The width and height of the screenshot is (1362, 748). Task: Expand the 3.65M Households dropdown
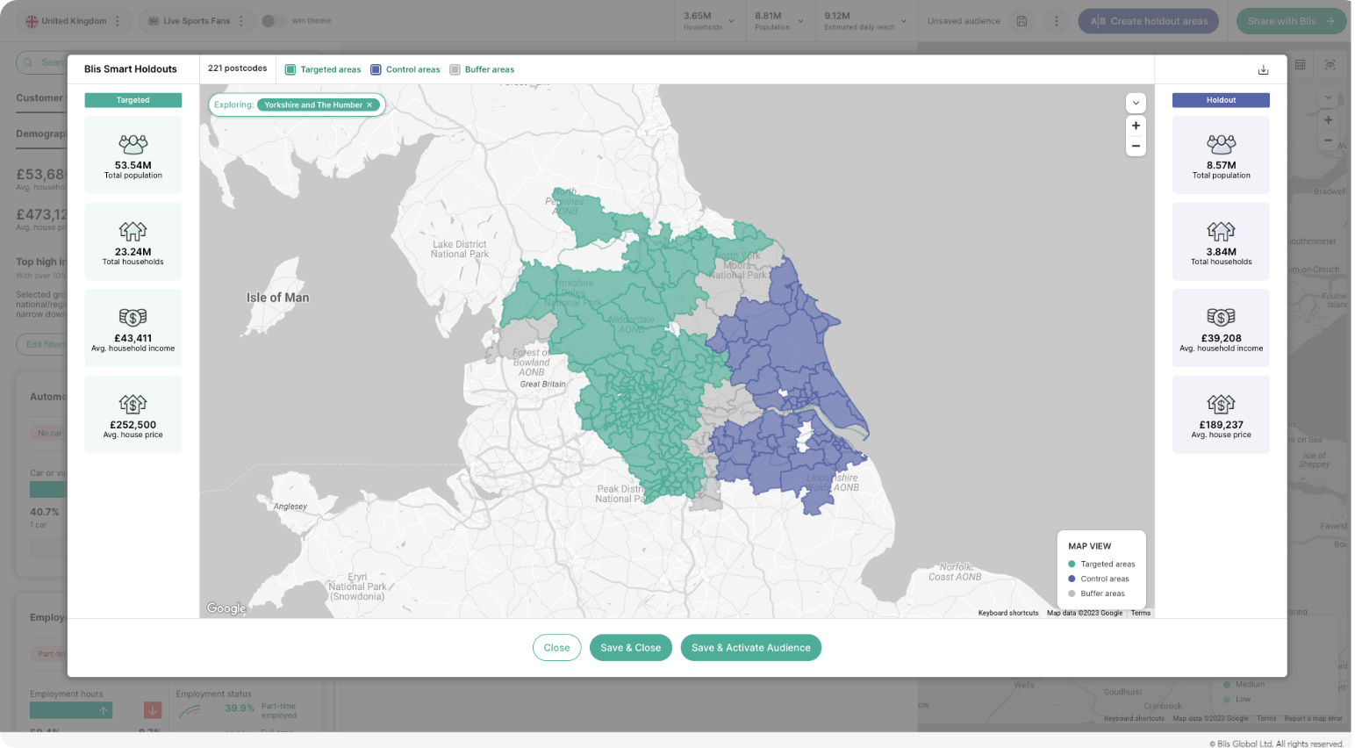(731, 21)
